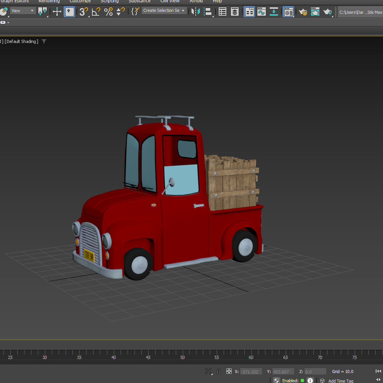Click the circled number 1 button
This screenshot has width=383, height=383.
pos(310,381)
